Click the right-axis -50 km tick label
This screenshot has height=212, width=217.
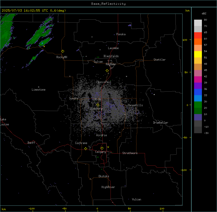coord(185,137)
